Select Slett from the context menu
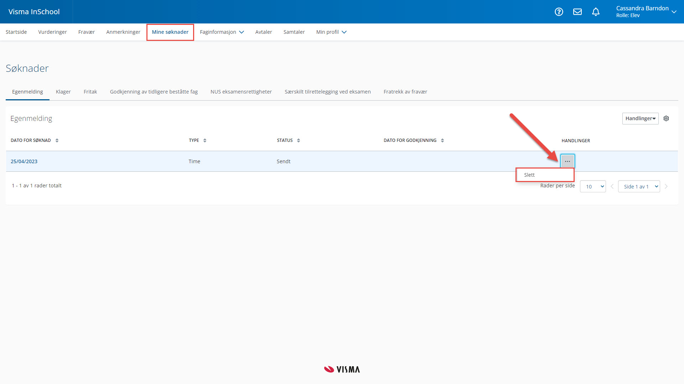Image resolution: width=684 pixels, height=384 pixels. [x=529, y=175]
